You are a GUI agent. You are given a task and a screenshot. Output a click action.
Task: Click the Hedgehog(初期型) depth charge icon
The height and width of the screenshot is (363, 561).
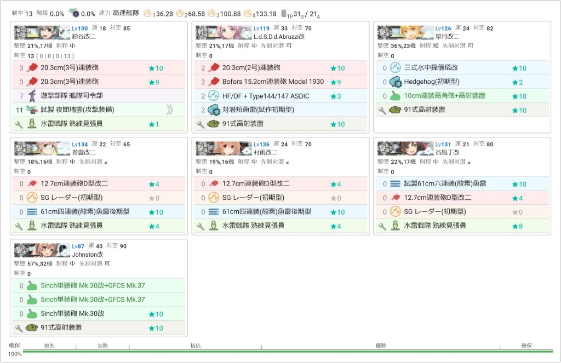coord(396,82)
